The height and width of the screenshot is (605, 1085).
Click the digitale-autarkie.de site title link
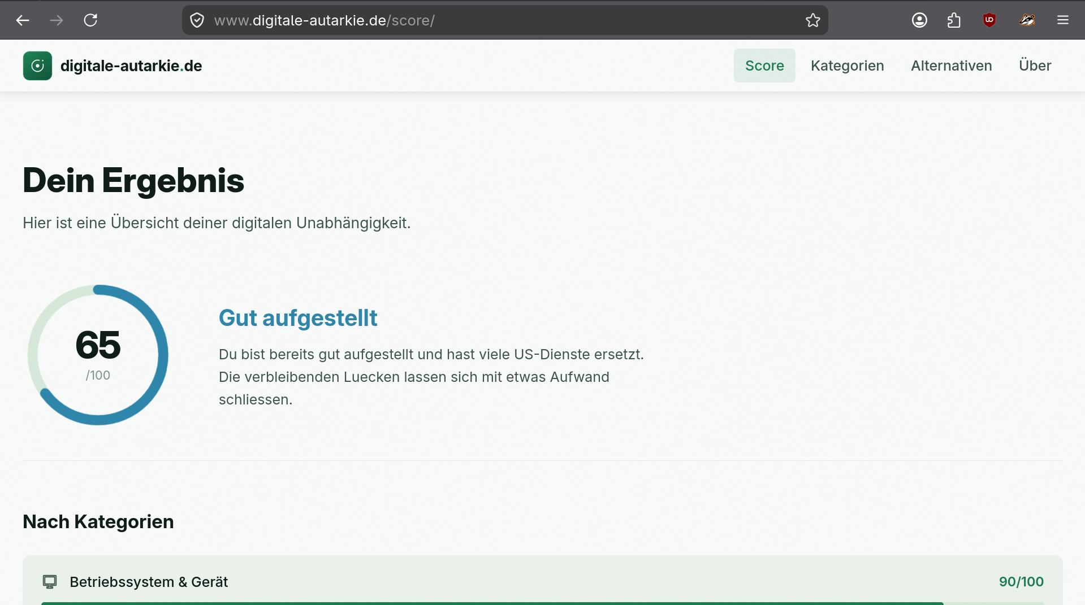click(131, 66)
